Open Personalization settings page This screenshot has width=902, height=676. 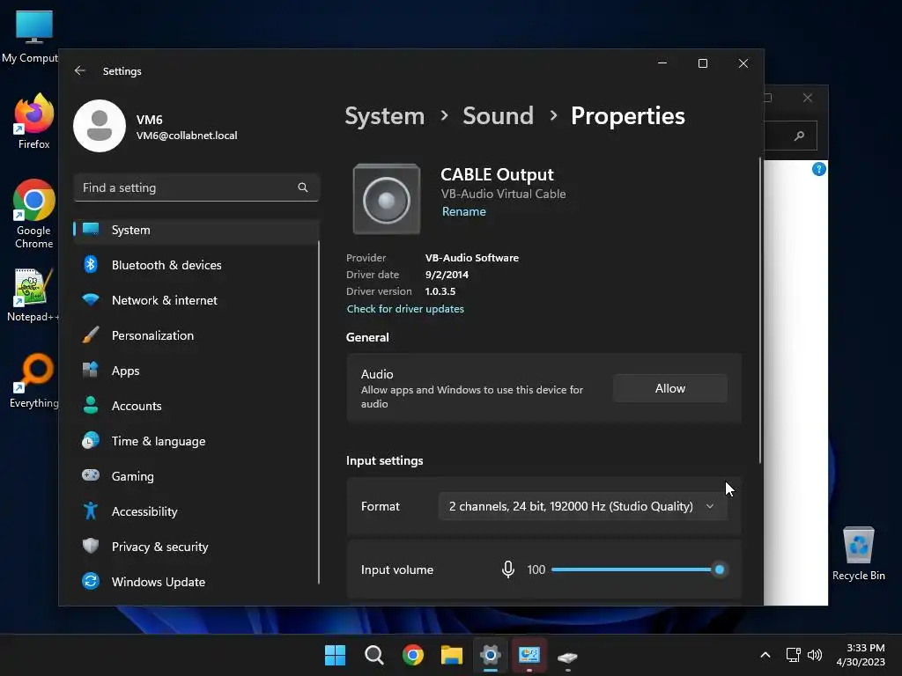point(196,335)
